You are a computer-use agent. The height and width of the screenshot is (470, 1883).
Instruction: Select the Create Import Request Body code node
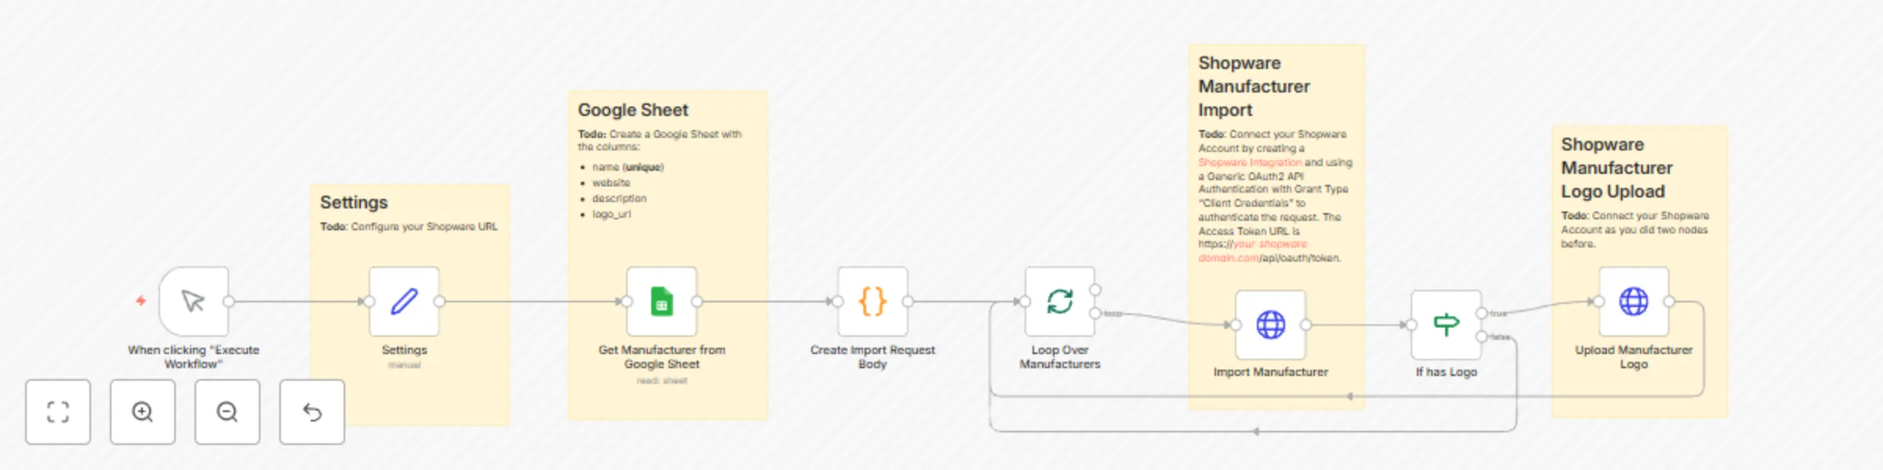tap(872, 302)
